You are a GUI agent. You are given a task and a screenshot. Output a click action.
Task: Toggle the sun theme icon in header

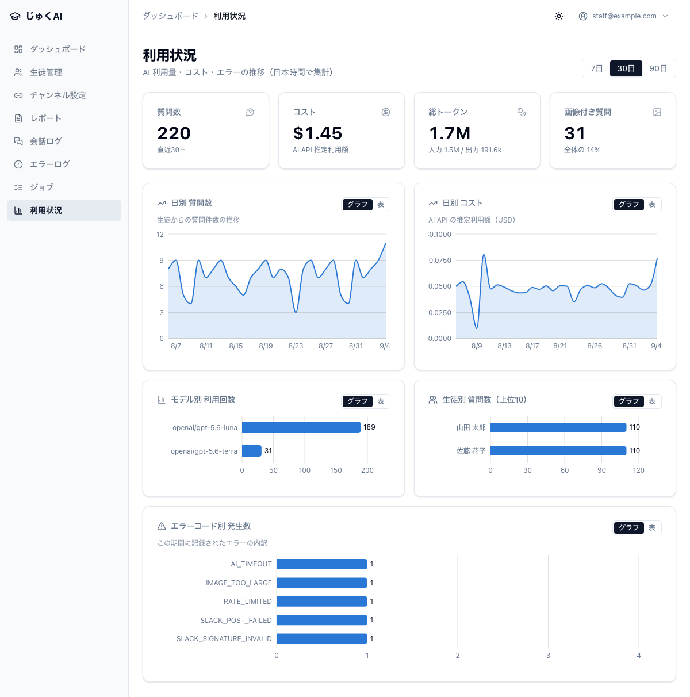(559, 16)
